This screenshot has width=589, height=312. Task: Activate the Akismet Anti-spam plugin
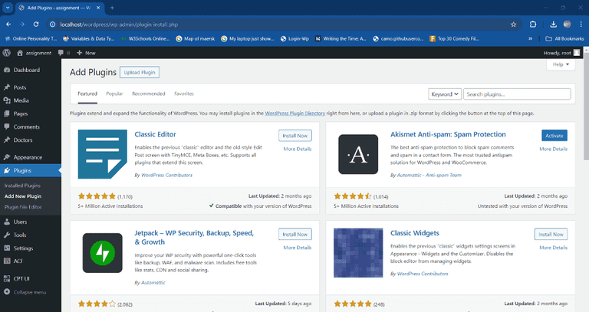554,136
